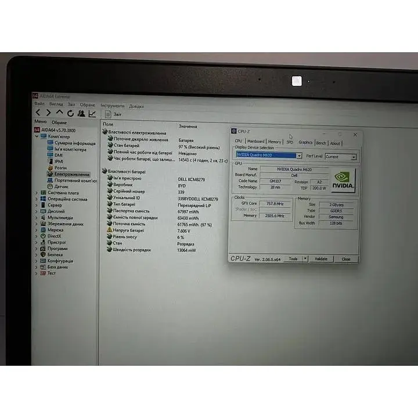The width and height of the screenshot is (418, 418).
Task: Switch to Меню panel tab
Action: pos(41,121)
